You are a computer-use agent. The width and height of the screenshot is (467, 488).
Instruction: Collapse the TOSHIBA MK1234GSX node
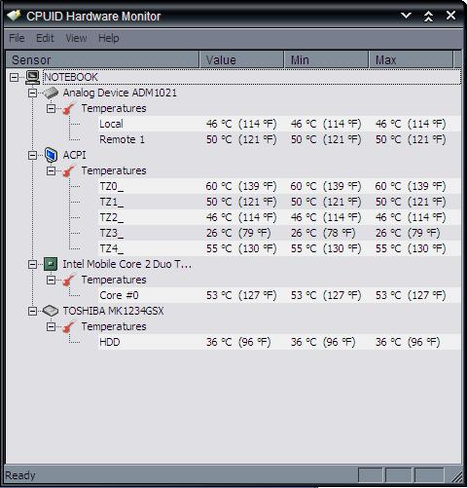click(x=32, y=311)
